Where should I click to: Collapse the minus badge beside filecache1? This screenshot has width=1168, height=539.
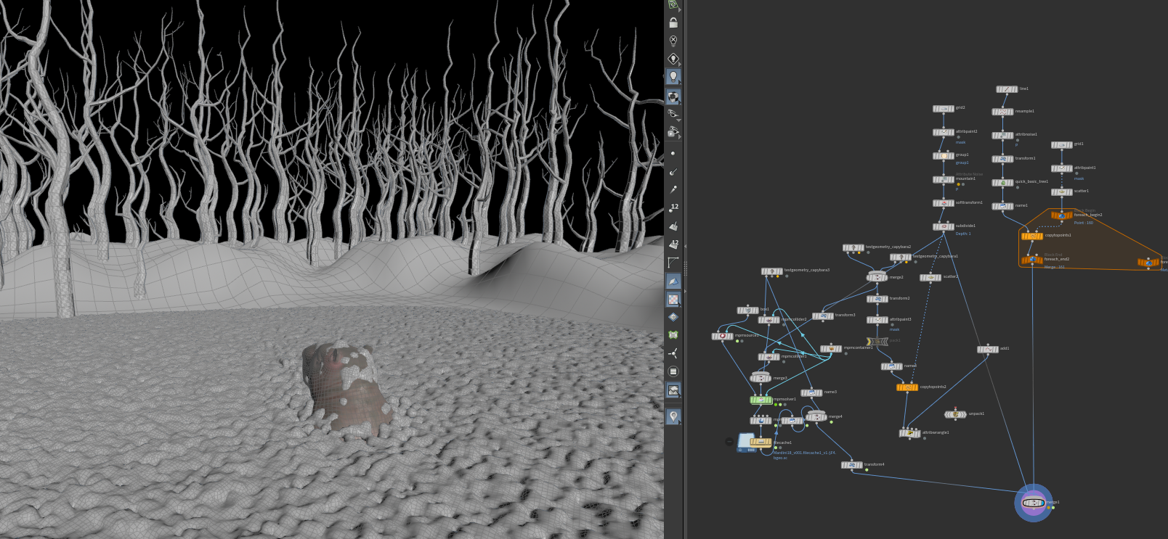pyautogui.click(x=729, y=441)
